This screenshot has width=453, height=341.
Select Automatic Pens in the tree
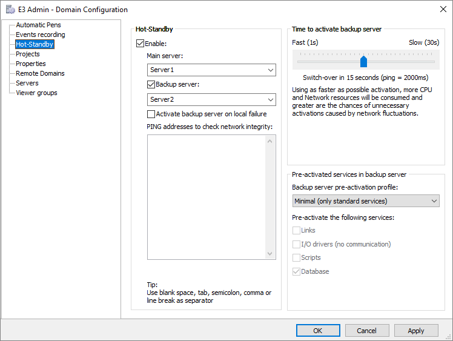pyautogui.click(x=38, y=25)
